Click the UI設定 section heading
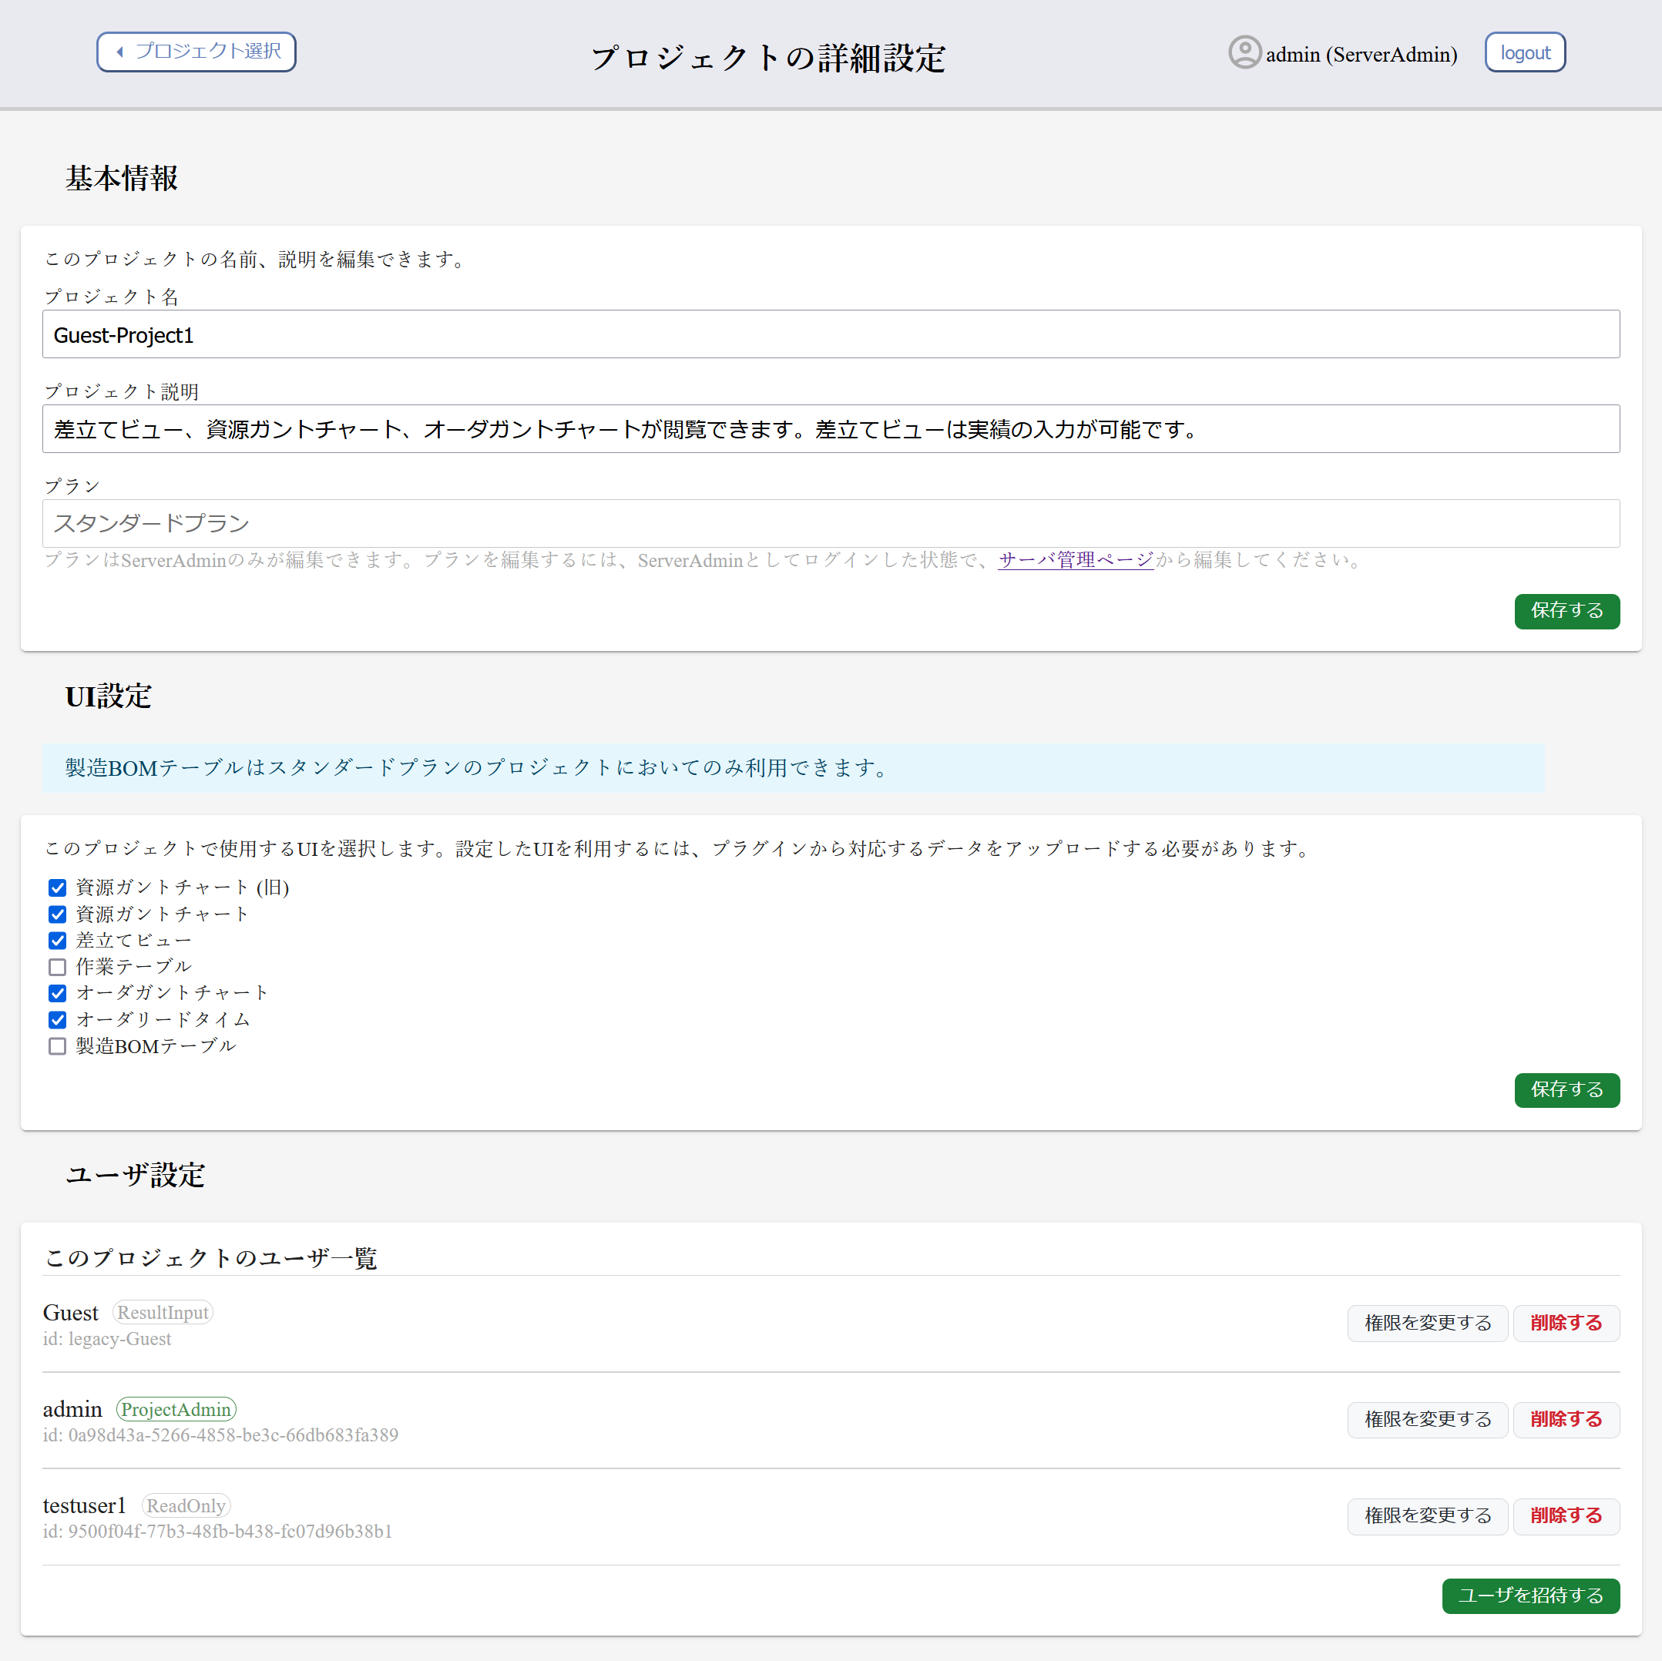This screenshot has height=1661, width=1662. pyautogui.click(x=109, y=696)
